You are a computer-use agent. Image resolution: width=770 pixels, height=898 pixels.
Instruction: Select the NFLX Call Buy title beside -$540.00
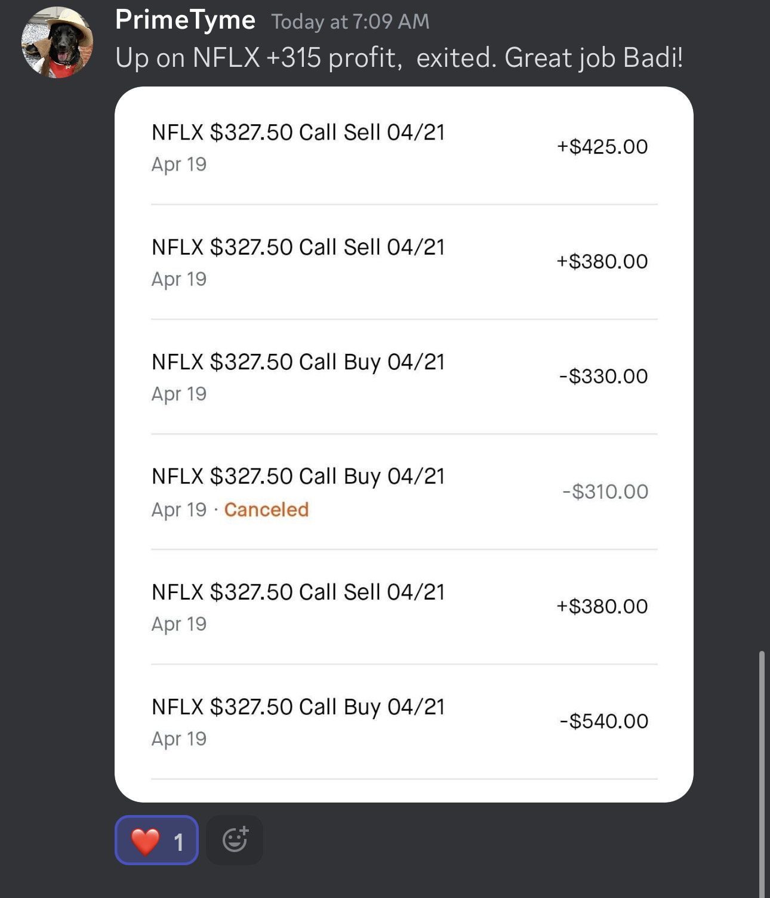tap(298, 707)
